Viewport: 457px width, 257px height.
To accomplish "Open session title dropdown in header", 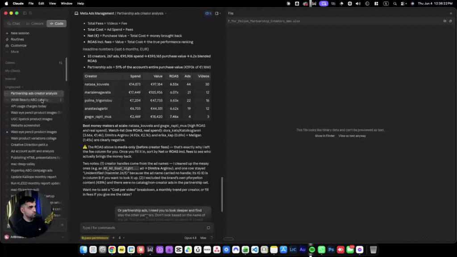I will coord(166,13).
